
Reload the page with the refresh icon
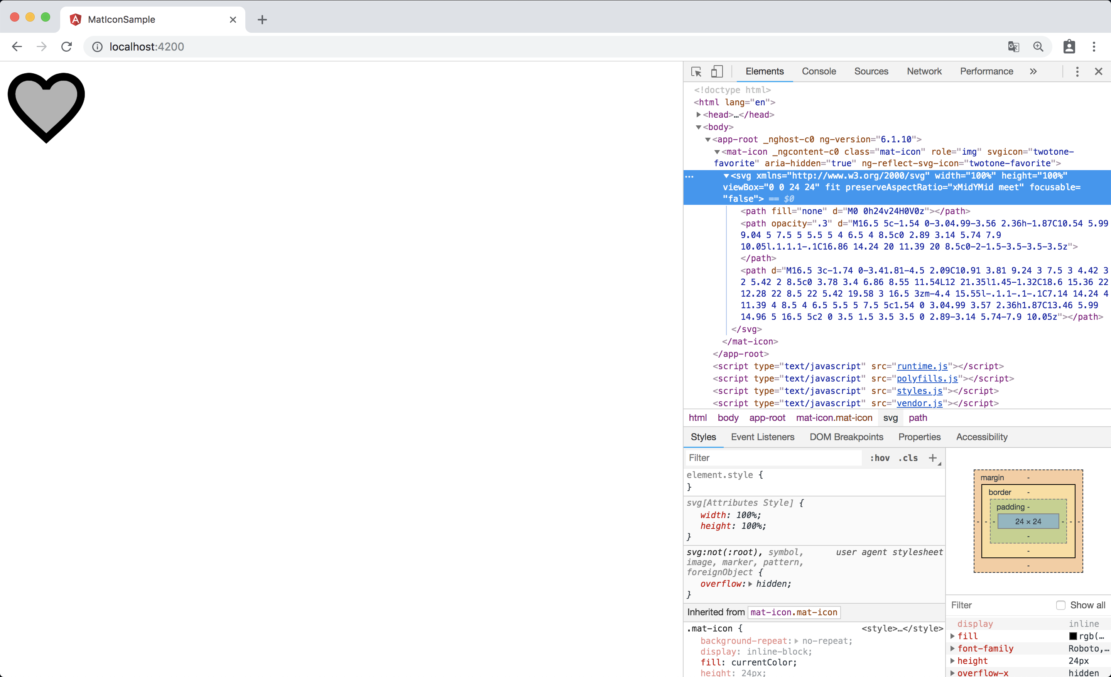click(66, 46)
